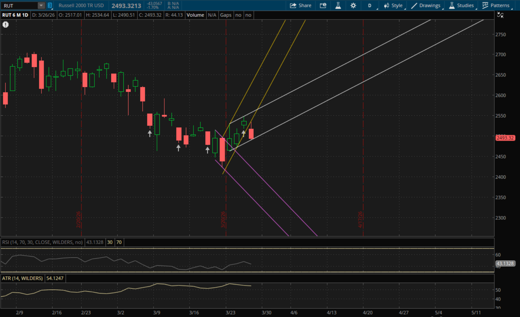The image size is (520, 317).
Task: Open the D timeframe dropdown
Action: 370,6
